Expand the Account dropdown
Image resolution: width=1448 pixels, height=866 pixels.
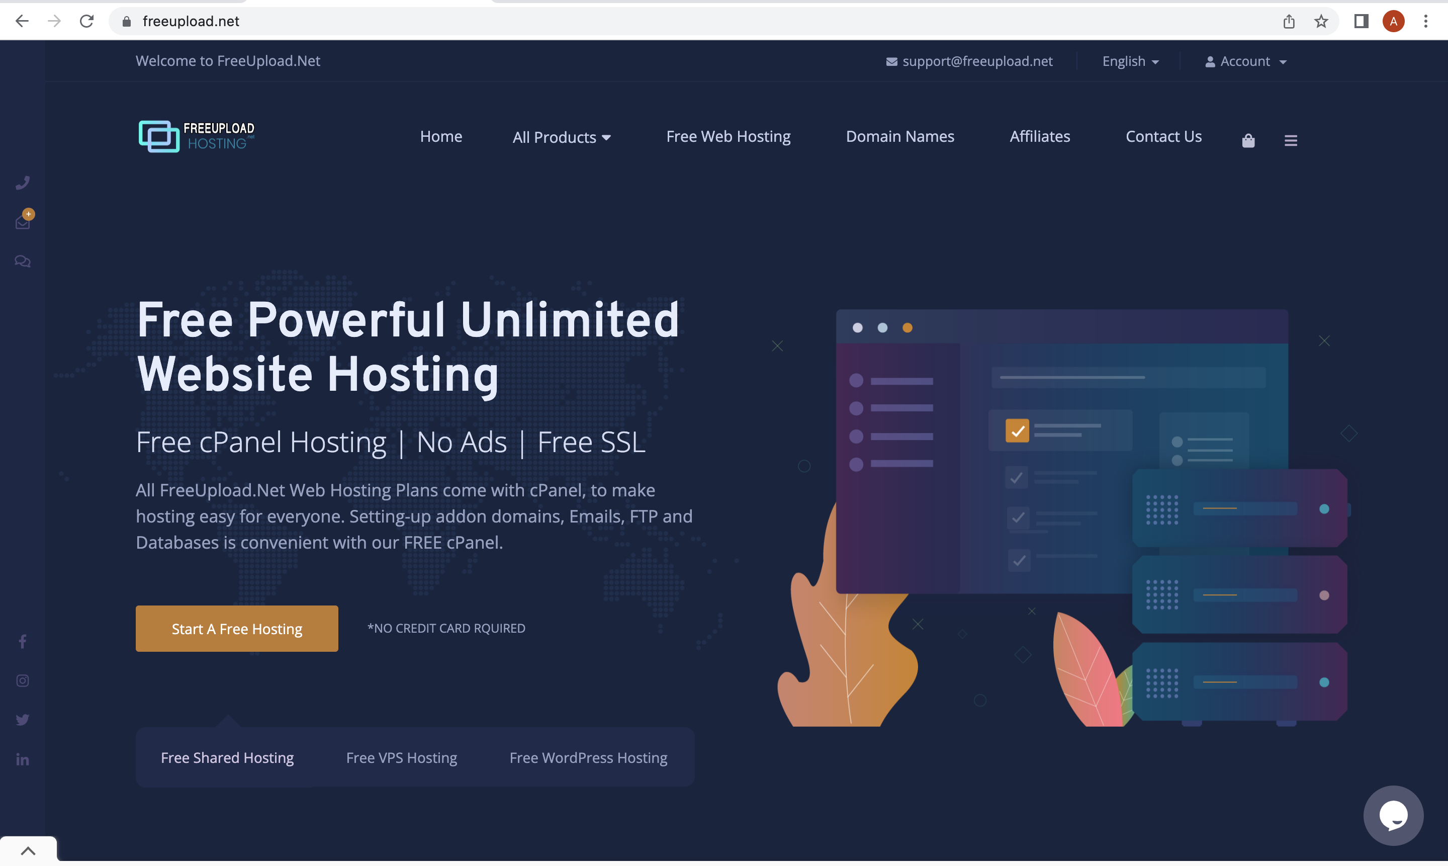pos(1245,61)
